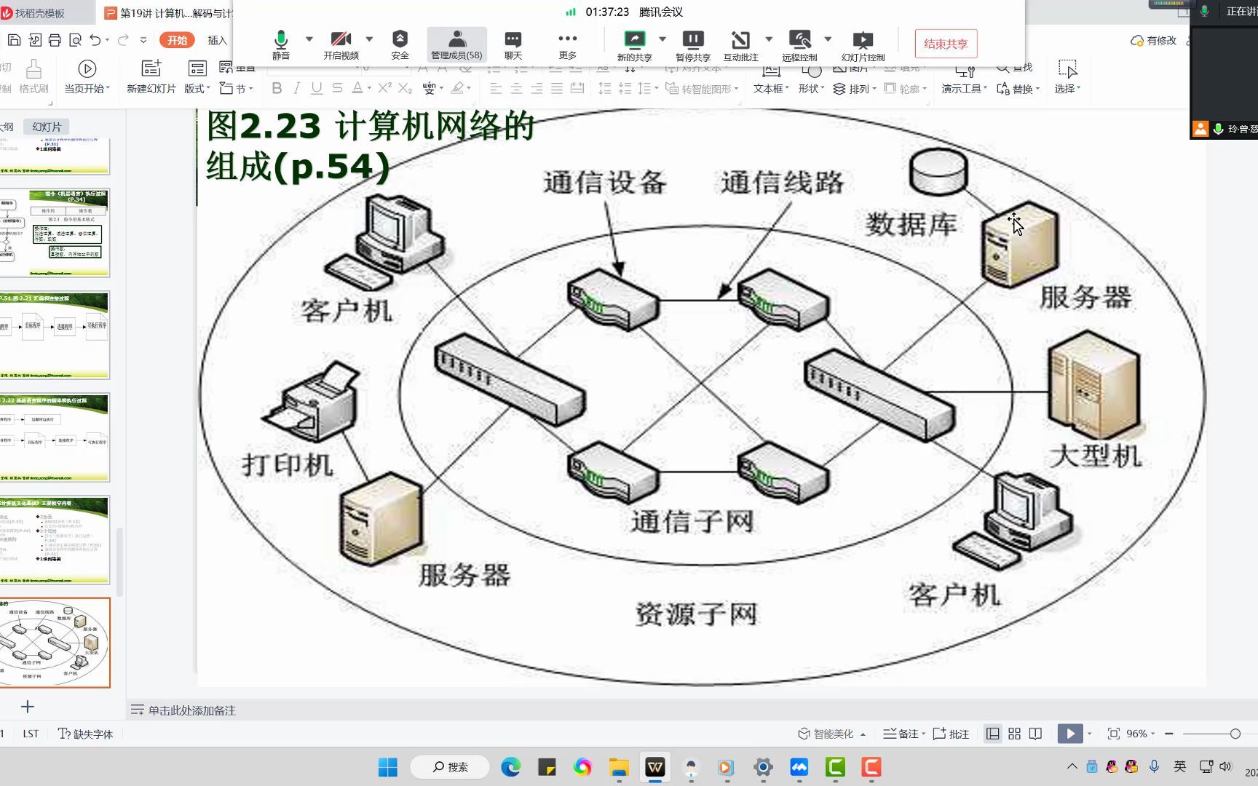Screen dimensions: 1258x786
Task: Click the save icon in quick toolbar
Action: (x=14, y=40)
